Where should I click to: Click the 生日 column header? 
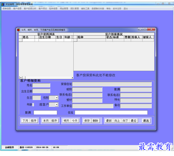pyautogui.click(x=60, y=37)
